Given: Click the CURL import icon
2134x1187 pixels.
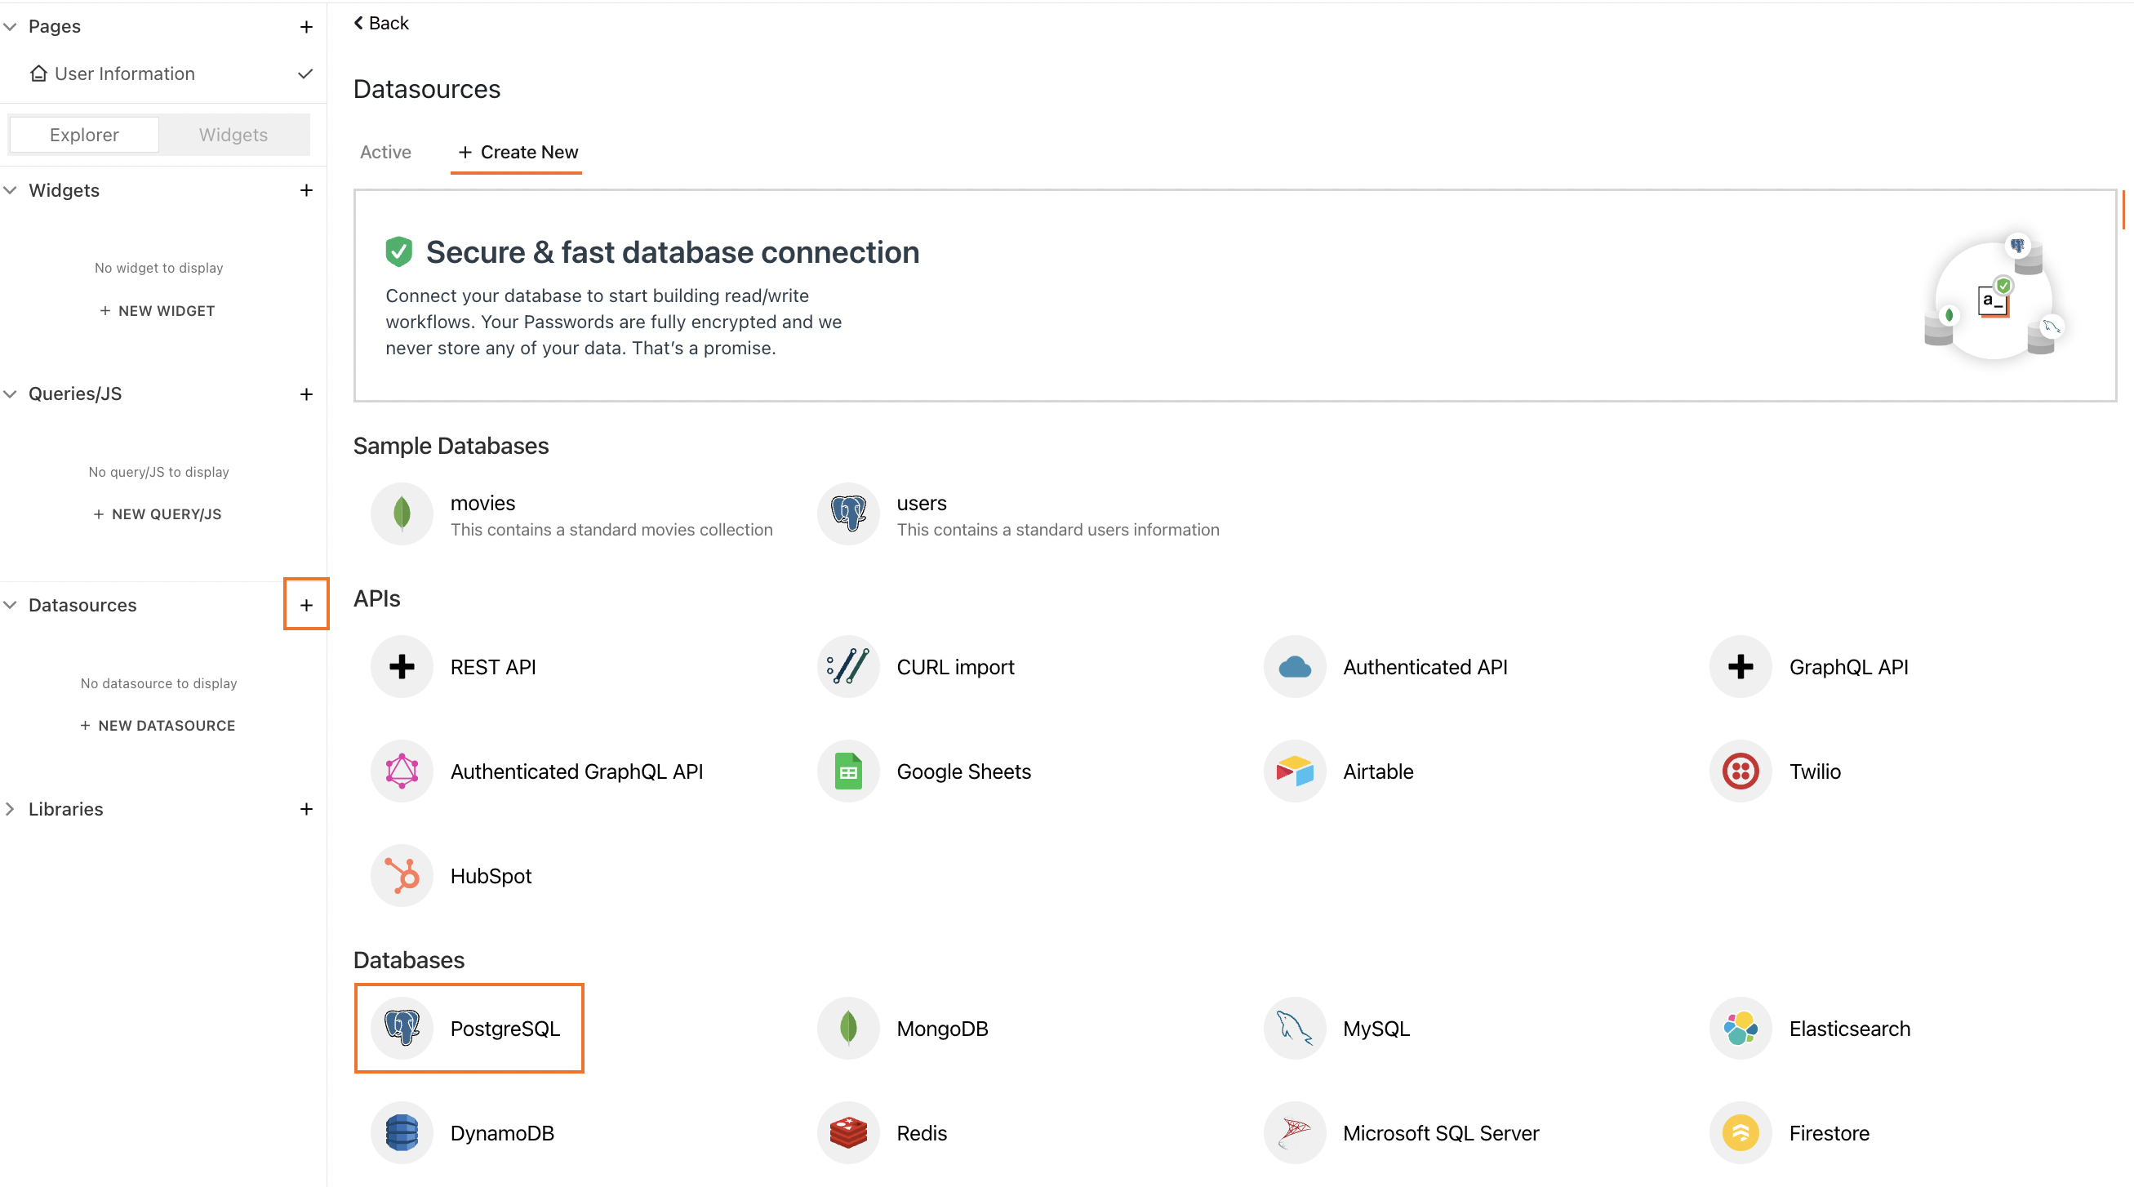Looking at the screenshot, I should pyautogui.click(x=848, y=667).
